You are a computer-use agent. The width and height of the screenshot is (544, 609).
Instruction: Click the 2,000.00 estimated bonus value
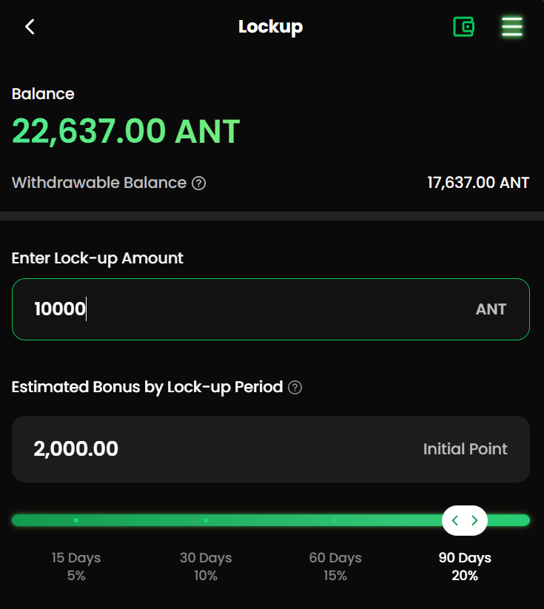point(76,448)
